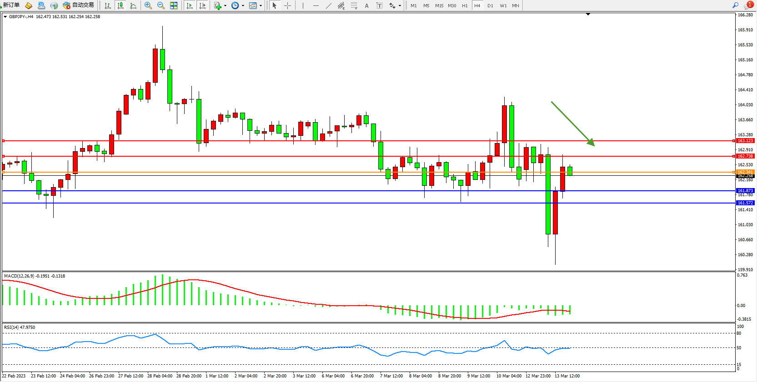Click the zoom out magnifier icon
Viewport: 757px width, 382px height.
click(160, 5)
